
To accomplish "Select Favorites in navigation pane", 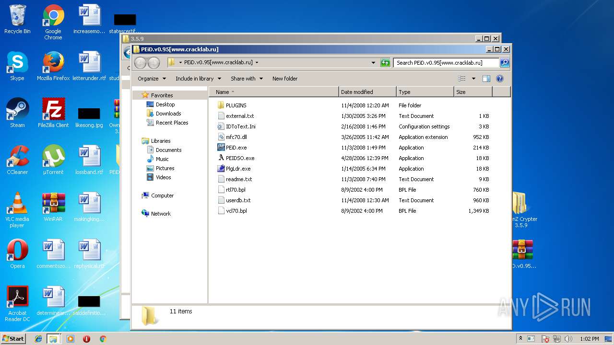I will click(162, 95).
